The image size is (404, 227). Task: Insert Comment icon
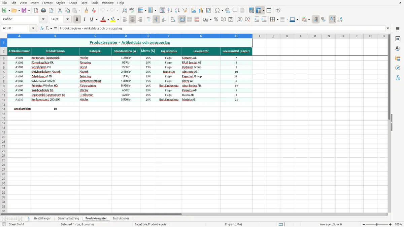click(235, 10)
